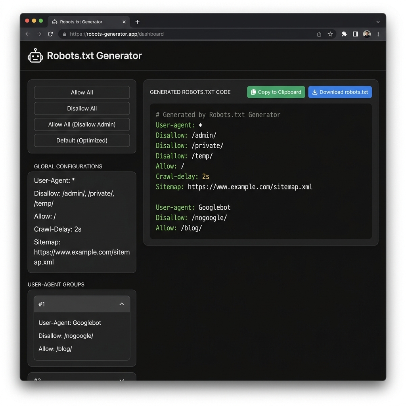Click the User-Agent: * config line
Image resolution: width=406 pixels, height=406 pixels.
(x=54, y=180)
